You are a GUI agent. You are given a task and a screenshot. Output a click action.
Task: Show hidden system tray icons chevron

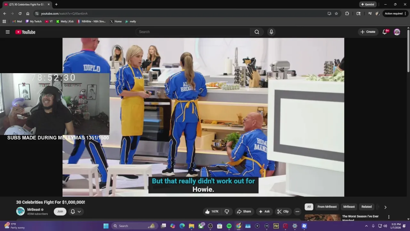(366, 226)
